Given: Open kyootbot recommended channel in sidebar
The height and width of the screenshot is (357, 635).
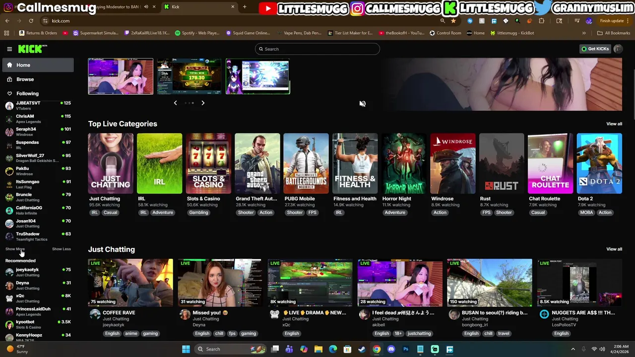Looking at the screenshot, I should (38, 324).
